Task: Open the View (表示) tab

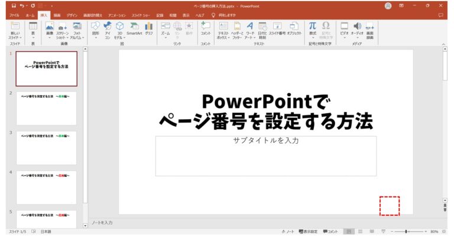Action: pyautogui.click(x=186, y=15)
